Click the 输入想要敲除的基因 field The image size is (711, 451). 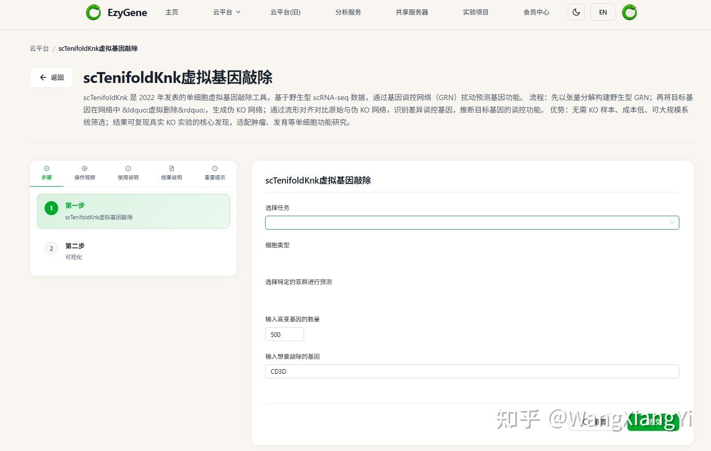472,371
